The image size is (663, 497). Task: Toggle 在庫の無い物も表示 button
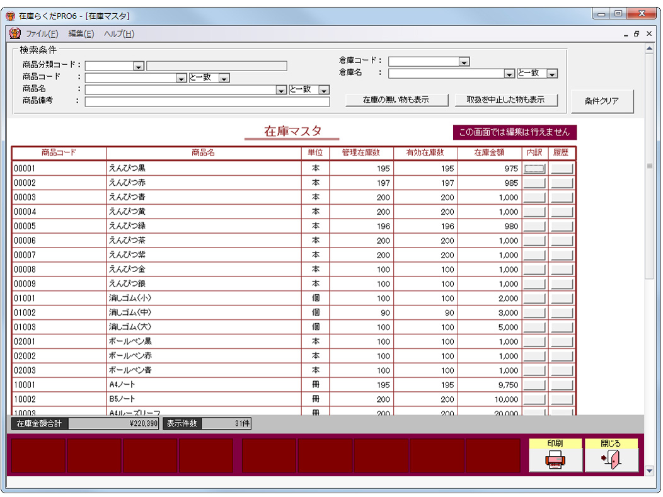tap(396, 100)
